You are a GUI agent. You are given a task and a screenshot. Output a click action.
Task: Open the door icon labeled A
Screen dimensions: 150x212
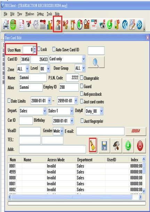point(73,25)
